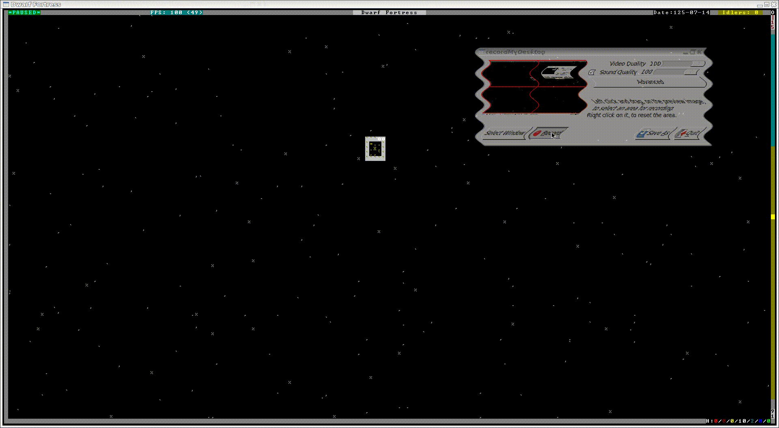Click the Video Quality slider handle
The height and width of the screenshot is (428, 779).
coord(697,64)
